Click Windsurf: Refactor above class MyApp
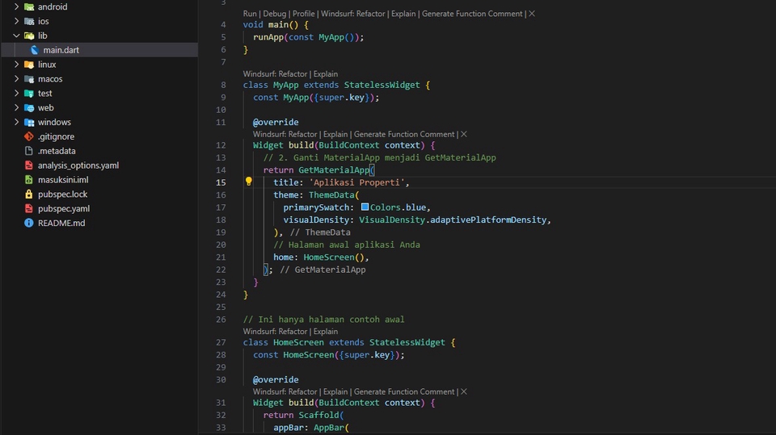Screen dimensions: 776x435 [275, 74]
